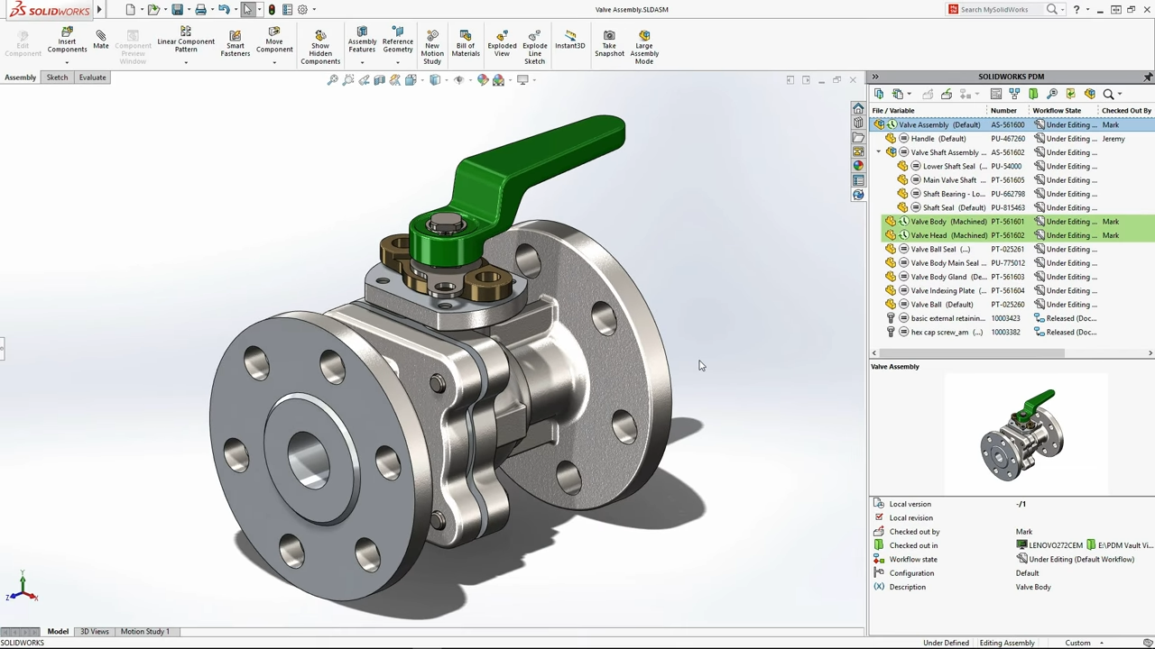Click the rebuild traffic light icon

point(272,10)
